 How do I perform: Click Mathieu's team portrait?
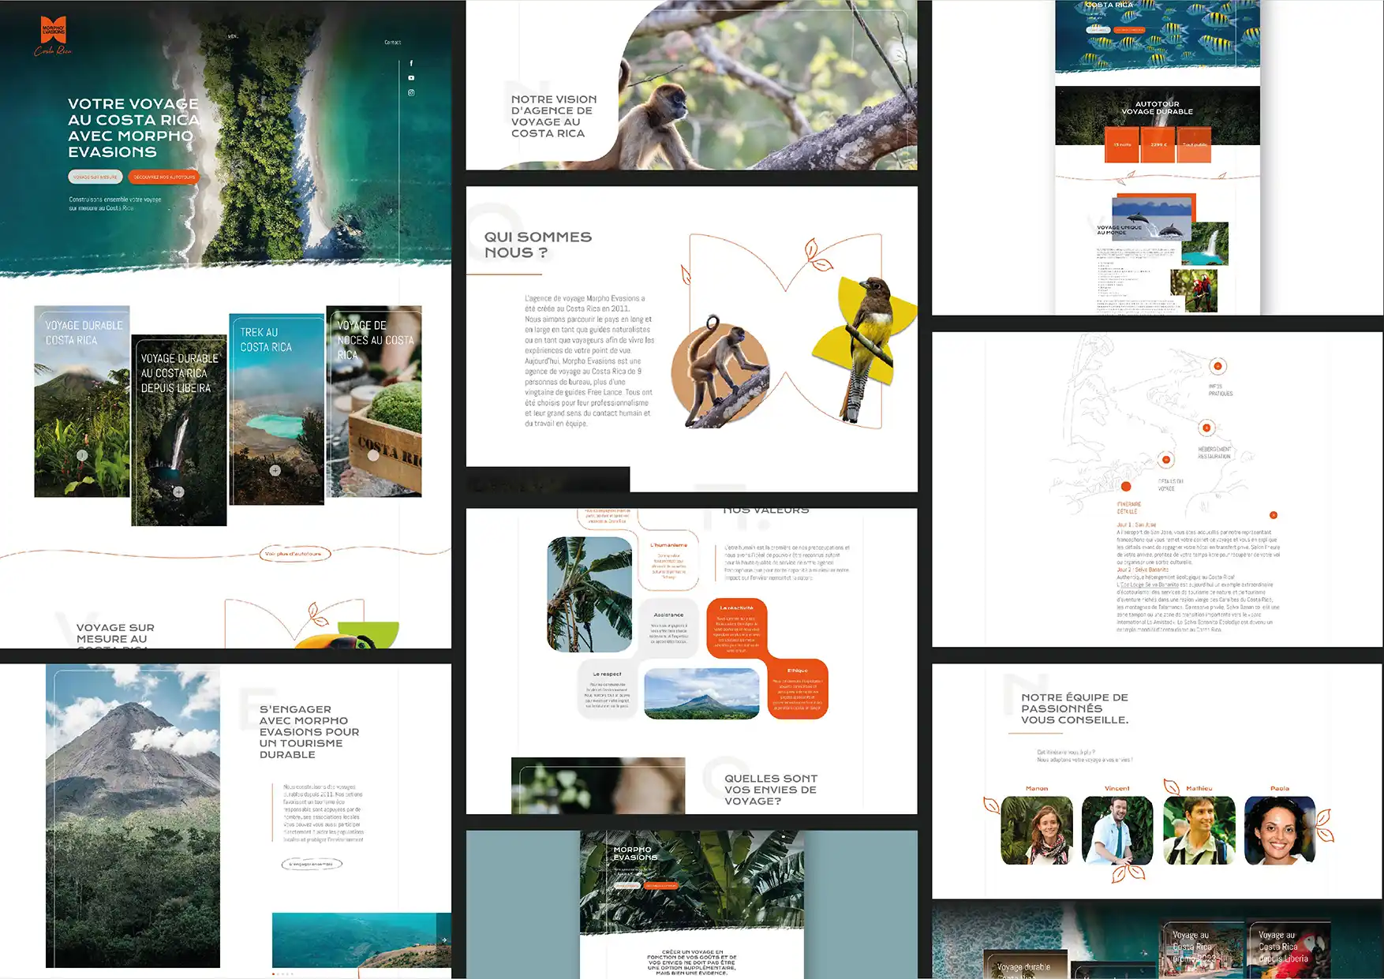coord(1199,830)
